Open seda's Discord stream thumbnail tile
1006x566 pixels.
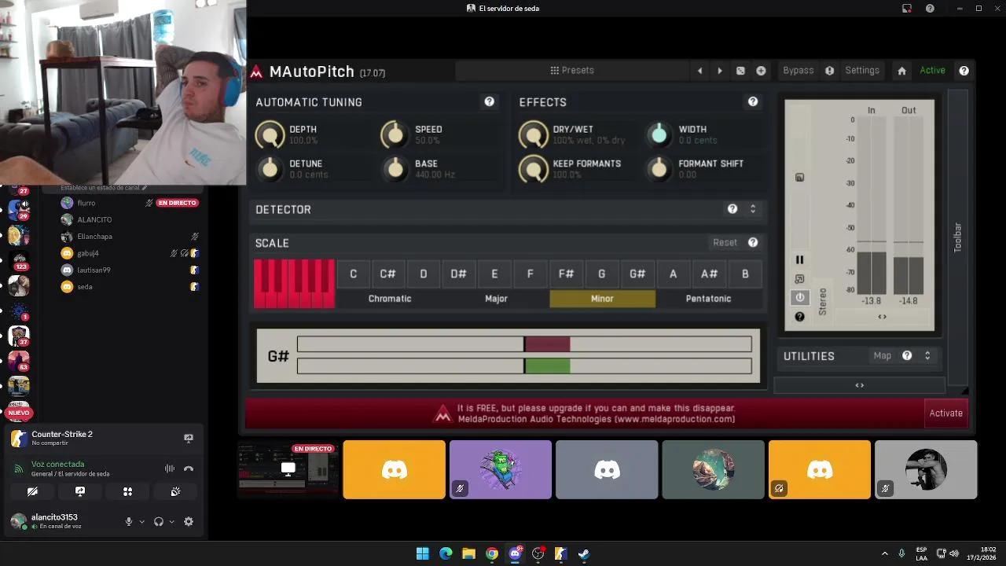288,469
